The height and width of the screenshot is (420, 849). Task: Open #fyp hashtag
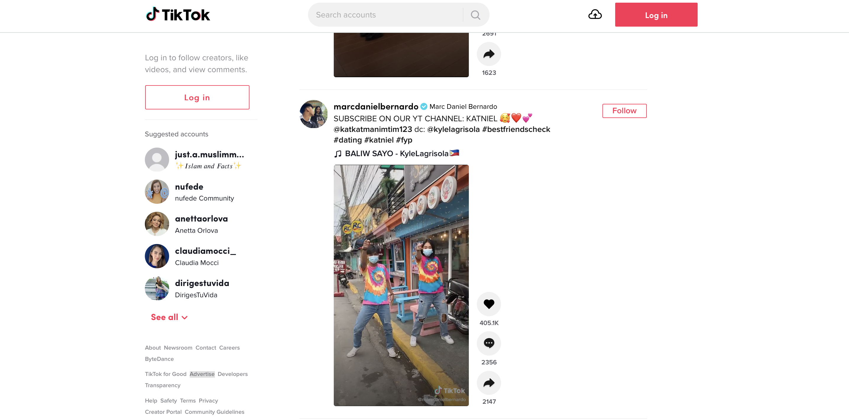(404, 140)
